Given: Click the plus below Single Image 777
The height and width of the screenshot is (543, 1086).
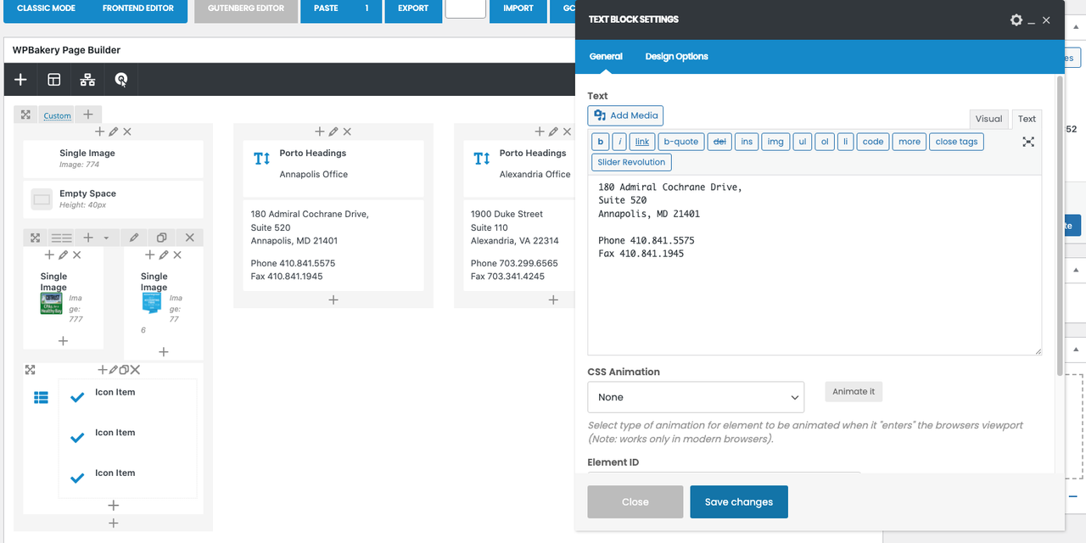Looking at the screenshot, I should coord(63,341).
